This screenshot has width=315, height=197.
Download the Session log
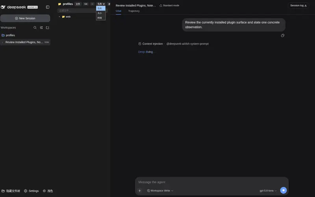[298, 6]
